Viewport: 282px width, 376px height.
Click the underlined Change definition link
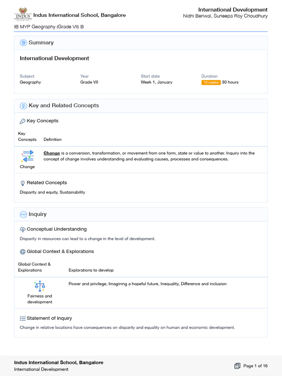pos(52,153)
